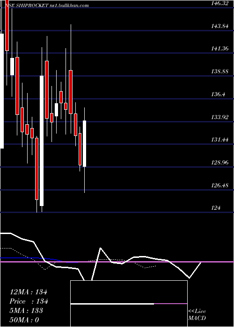Click the 138.88 price axis label

pyautogui.click(x=220, y=71)
